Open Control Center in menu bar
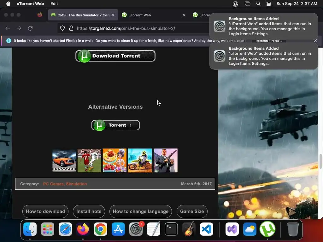This screenshot has height=242, width=323. pyautogui.click(x=269, y=4)
